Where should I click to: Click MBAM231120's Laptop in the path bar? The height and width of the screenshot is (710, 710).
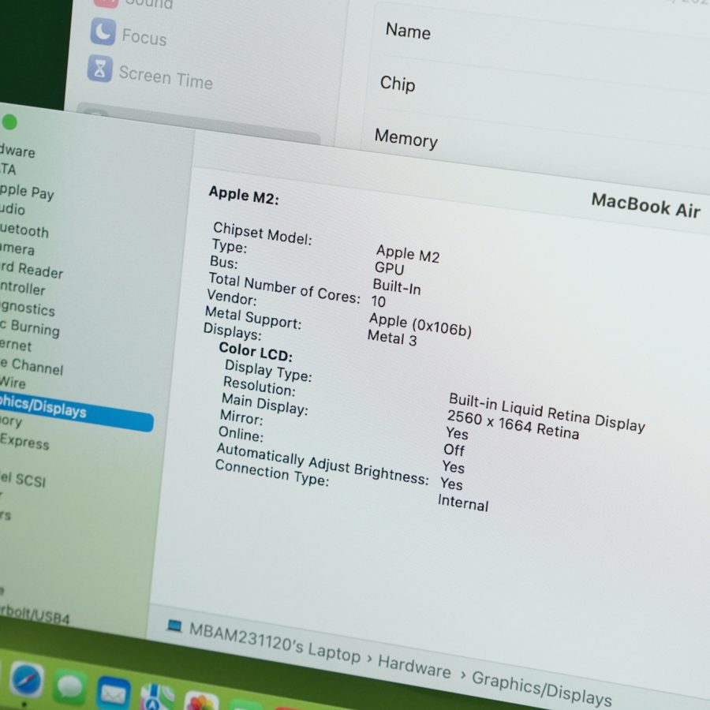pyautogui.click(x=275, y=643)
